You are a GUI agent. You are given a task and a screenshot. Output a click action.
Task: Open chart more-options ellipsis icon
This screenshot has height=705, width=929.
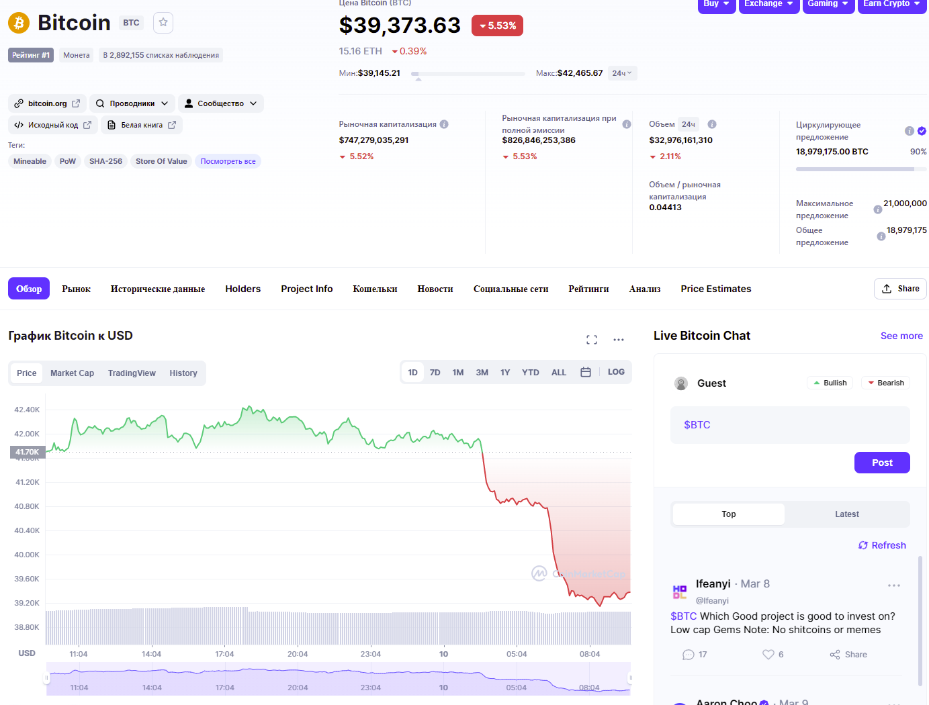(x=619, y=340)
